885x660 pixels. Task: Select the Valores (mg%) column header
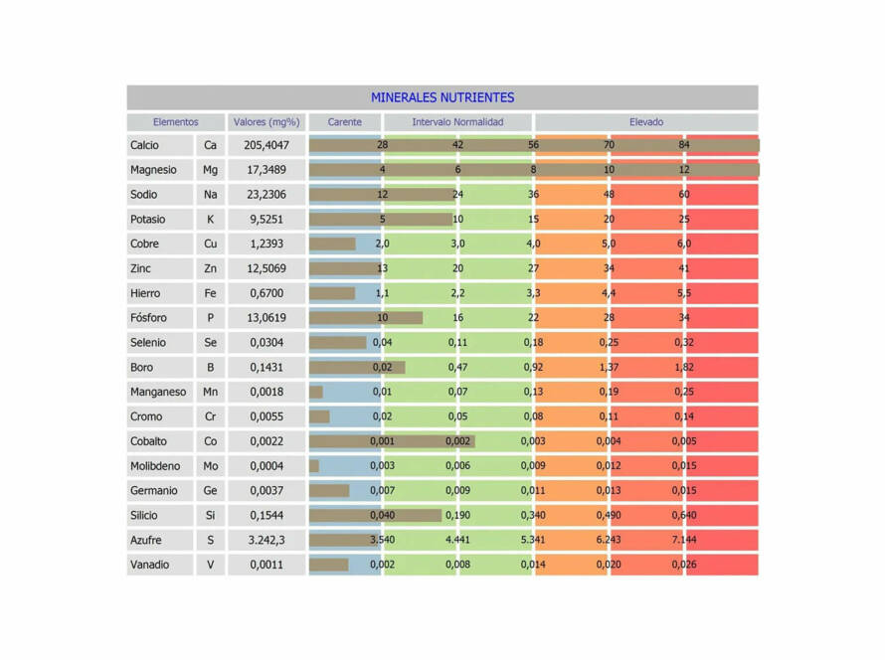coord(266,122)
